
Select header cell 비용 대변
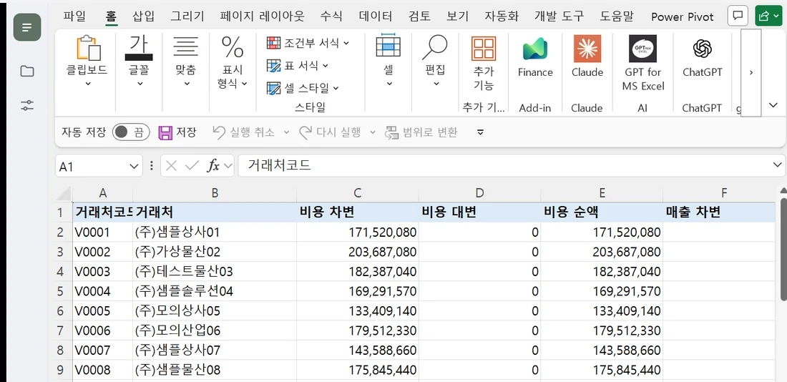[479, 212]
